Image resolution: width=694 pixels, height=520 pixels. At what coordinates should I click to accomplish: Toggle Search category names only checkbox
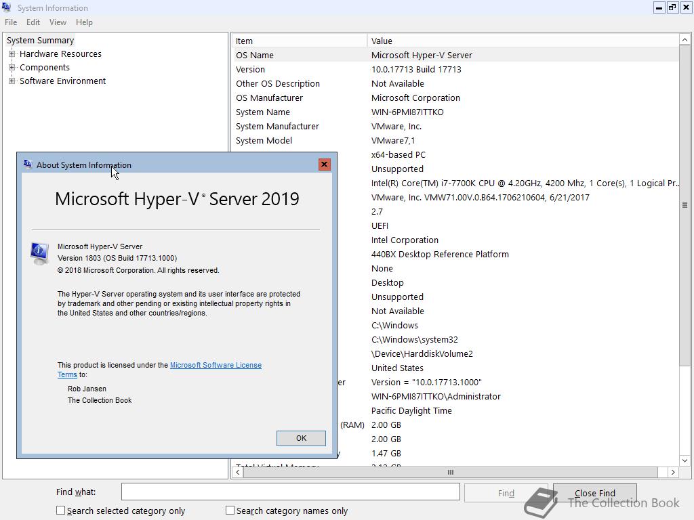[230, 511]
